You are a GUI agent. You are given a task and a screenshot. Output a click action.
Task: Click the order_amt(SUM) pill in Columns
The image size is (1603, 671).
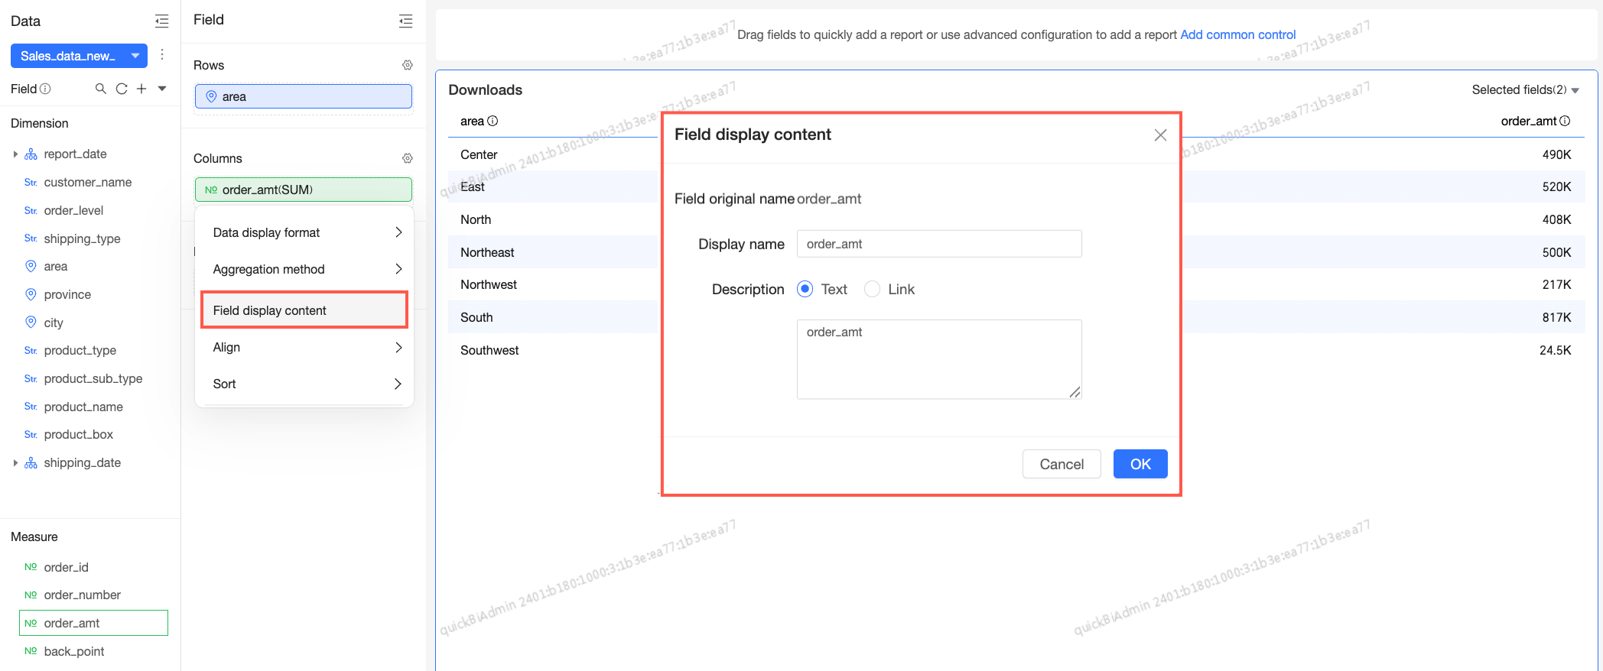point(304,190)
